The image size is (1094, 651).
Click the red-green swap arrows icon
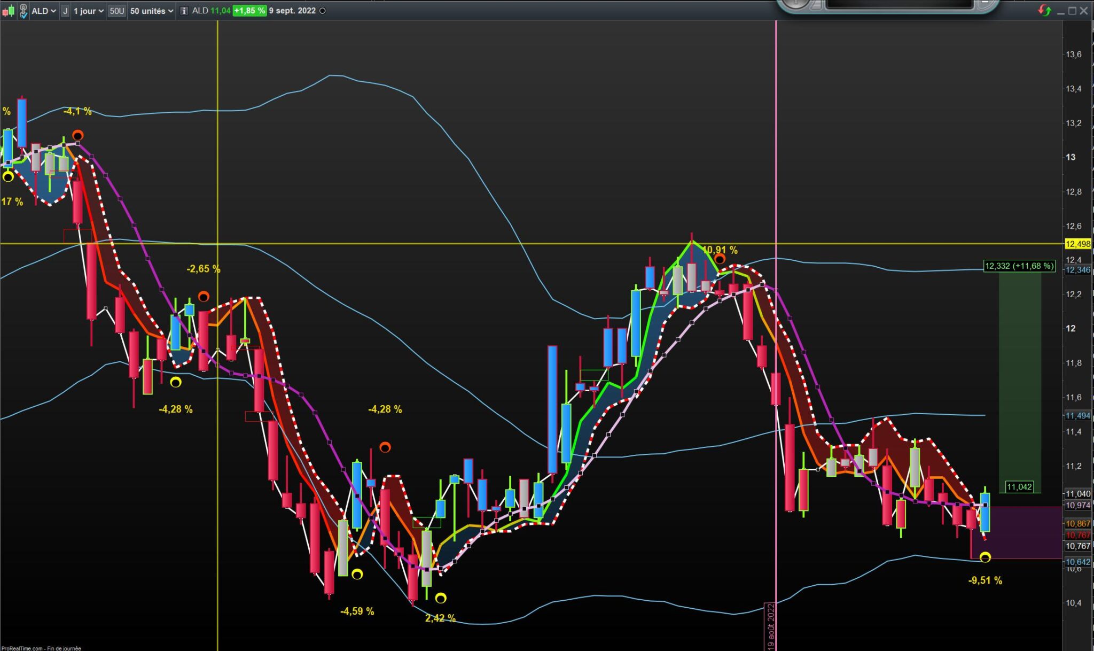[1044, 11]
